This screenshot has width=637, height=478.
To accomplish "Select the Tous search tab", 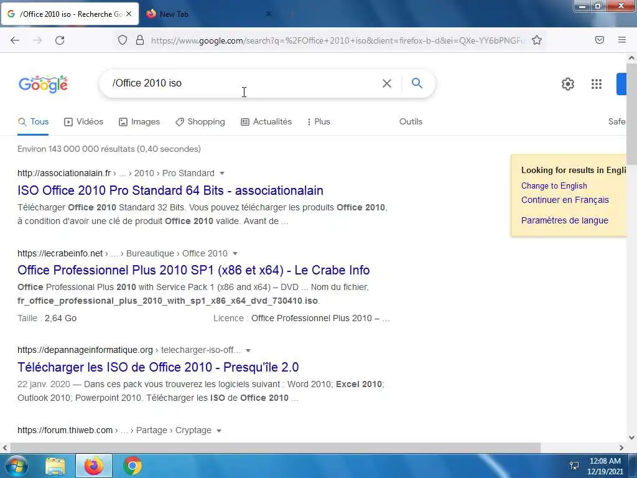I will (34, 121).
